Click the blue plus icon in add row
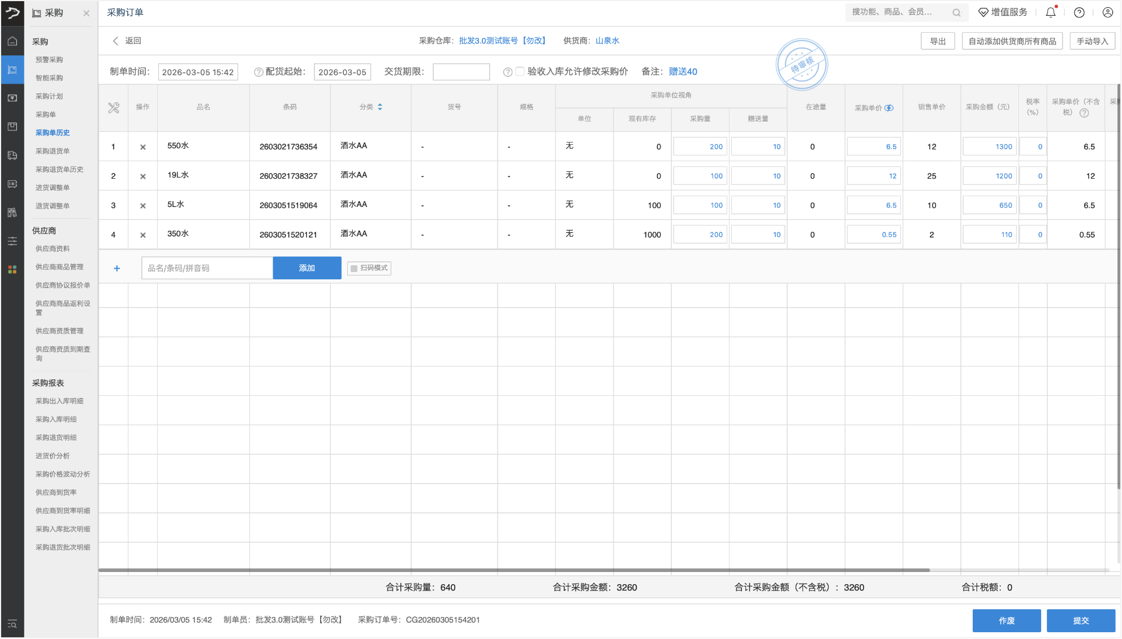 pos(117,269)
